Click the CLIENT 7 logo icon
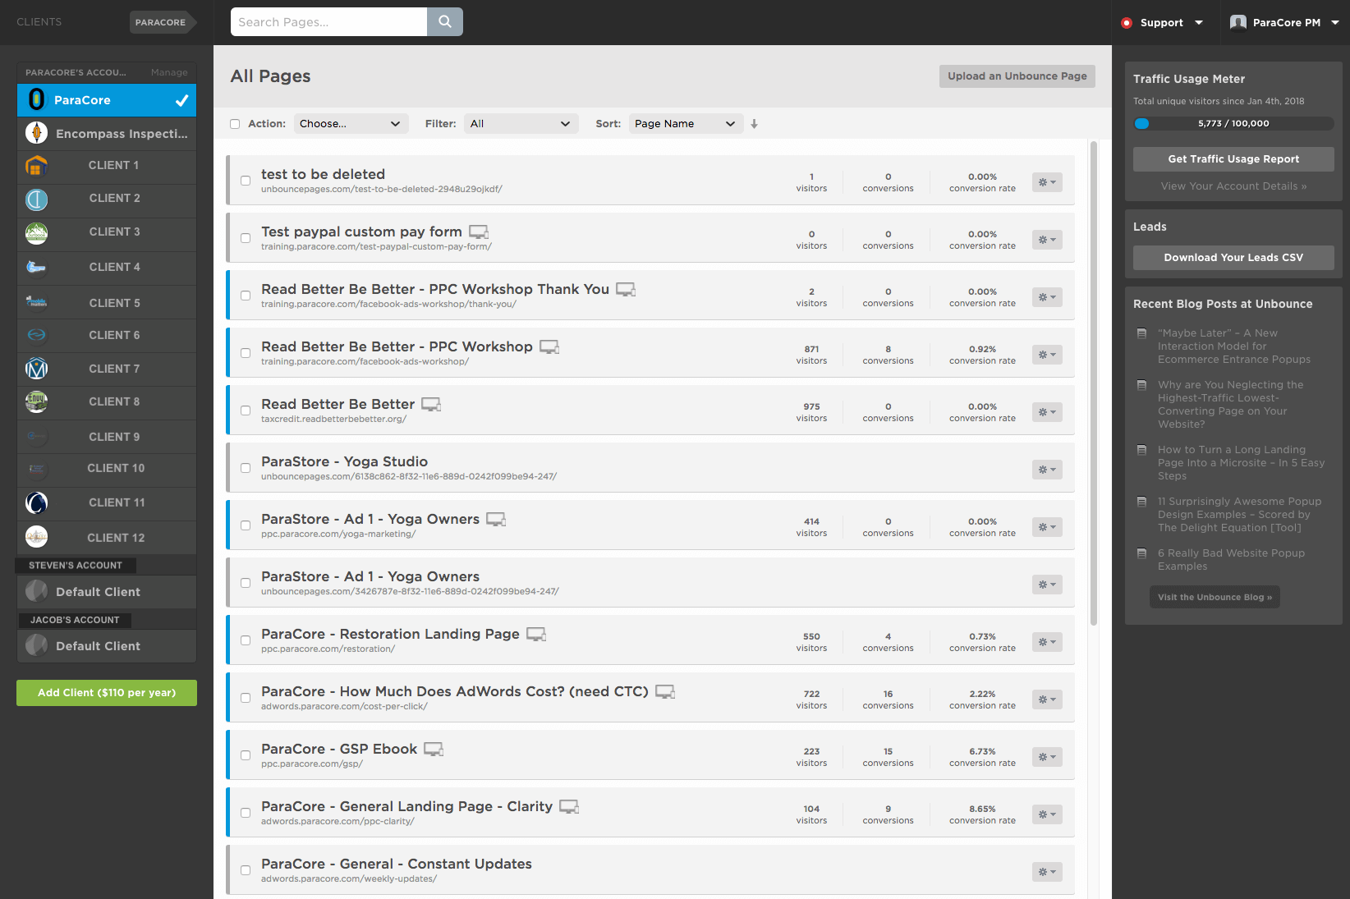Screen dimensions: 1350x899 (36, 369)
